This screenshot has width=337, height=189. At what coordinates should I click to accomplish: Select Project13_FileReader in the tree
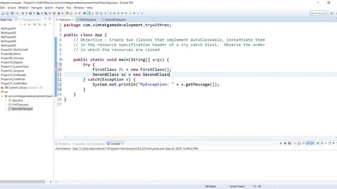pyautogui.click(x=14, y=75)
